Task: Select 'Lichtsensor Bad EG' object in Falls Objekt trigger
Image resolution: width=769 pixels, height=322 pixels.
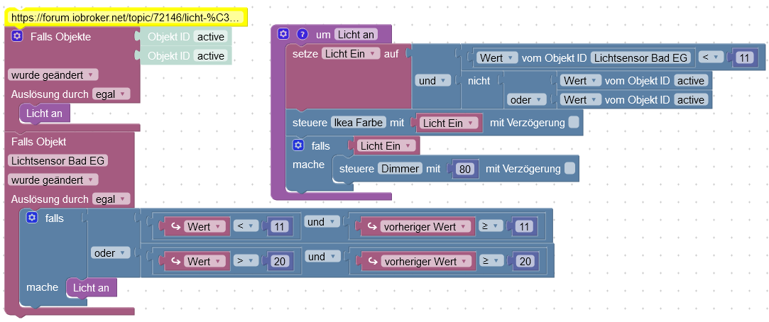Action: click(x=58, y=161)
